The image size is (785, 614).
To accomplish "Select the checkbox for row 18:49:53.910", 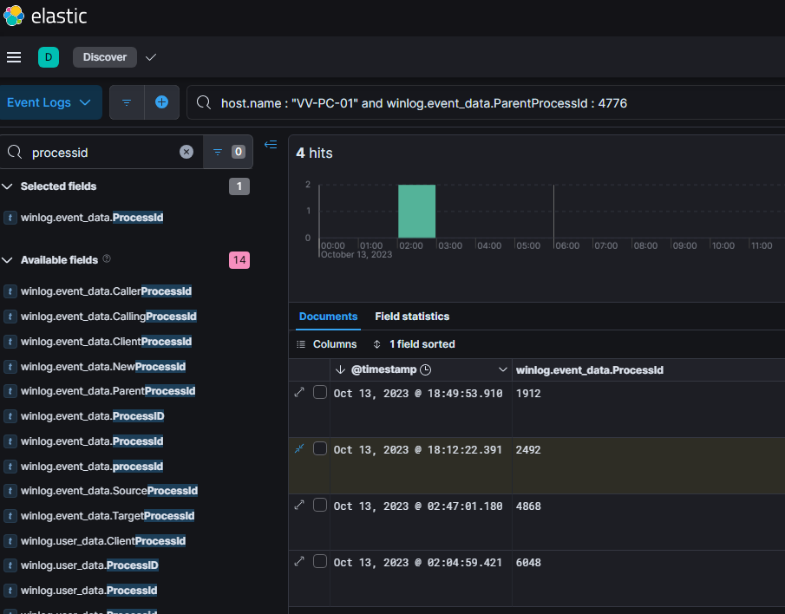I will pyautogui.click(x=320, y=393).
